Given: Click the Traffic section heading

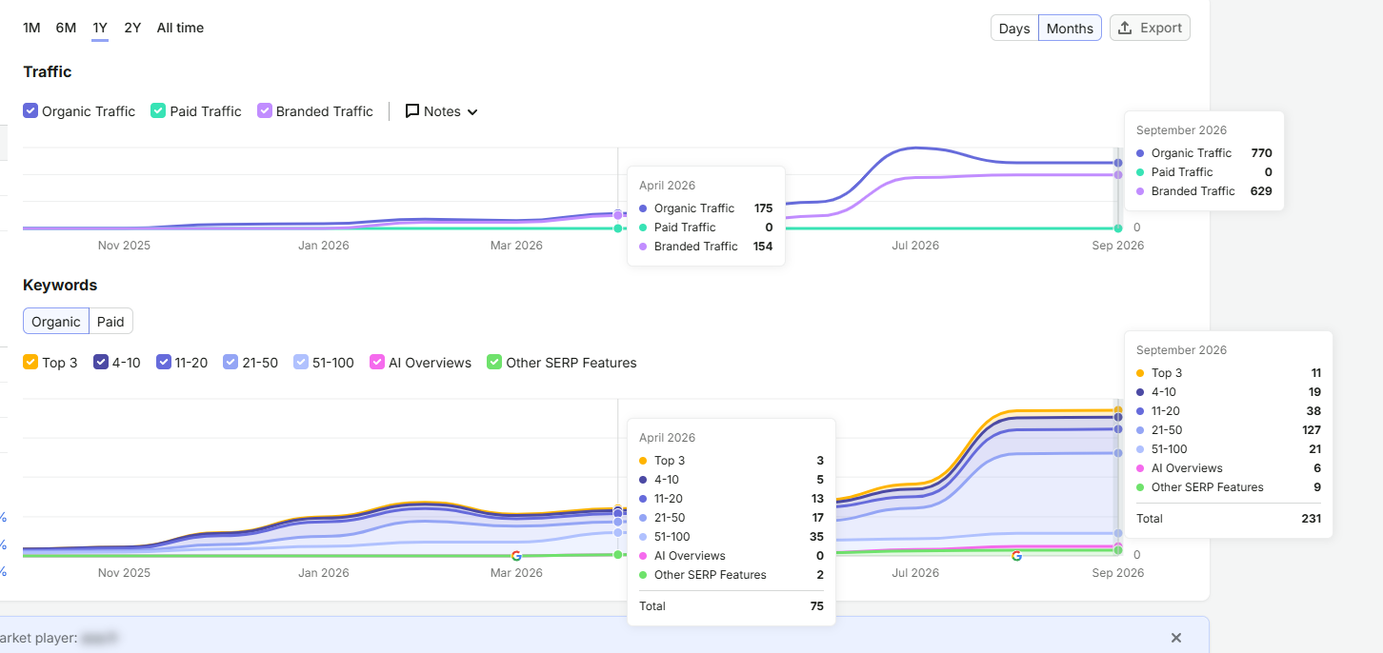Looking at the screenshot, I should pos(48,71).
